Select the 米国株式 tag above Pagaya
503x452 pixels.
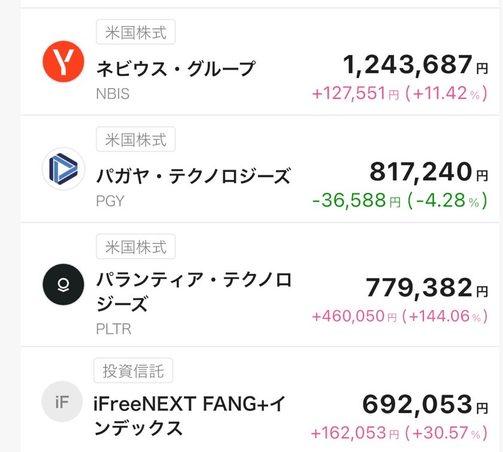[x=136, y=139]
